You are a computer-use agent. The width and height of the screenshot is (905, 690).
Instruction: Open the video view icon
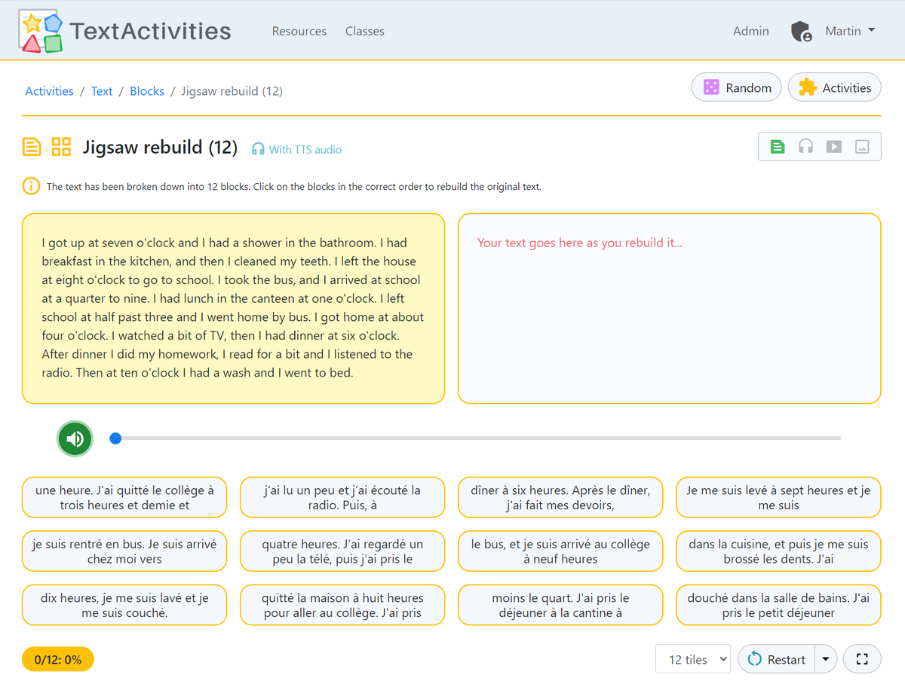(833, 146)
